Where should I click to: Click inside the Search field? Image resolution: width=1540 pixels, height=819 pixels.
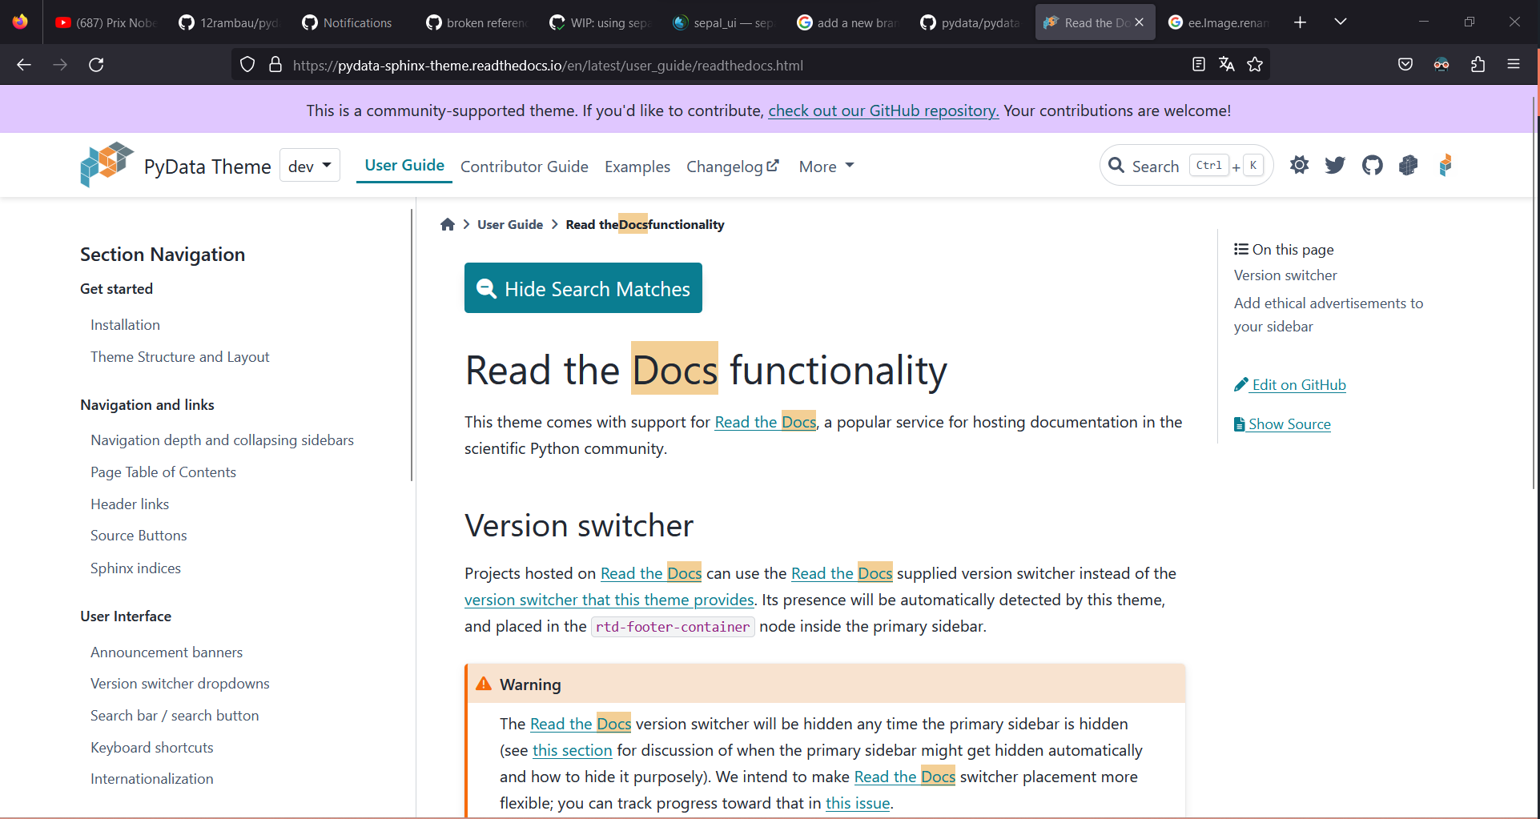click(1157, 165)
